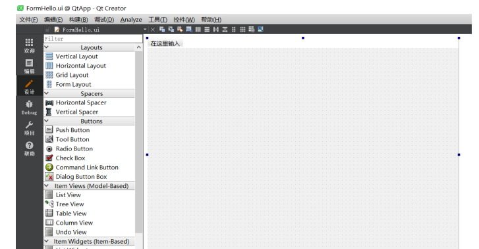Open the 工具(T) tools menu

(157, 20)
